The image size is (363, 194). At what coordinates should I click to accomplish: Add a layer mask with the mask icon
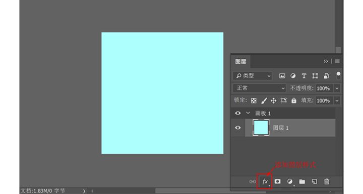pyautogui.click(x=277, y=181)
